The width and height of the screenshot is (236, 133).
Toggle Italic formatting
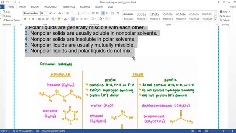tap(29, 19)
